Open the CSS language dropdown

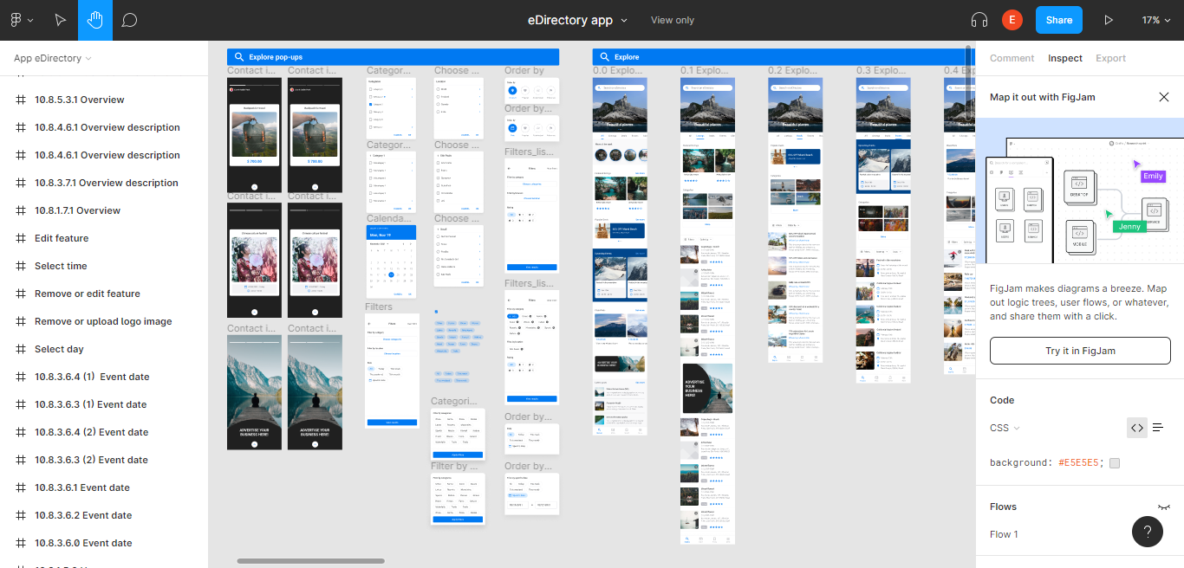1005,428
